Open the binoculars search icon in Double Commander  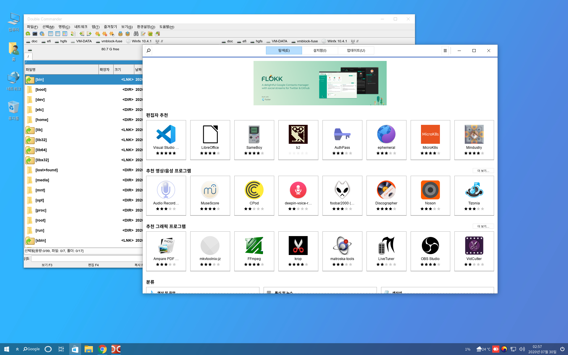[x=136, y=34]
